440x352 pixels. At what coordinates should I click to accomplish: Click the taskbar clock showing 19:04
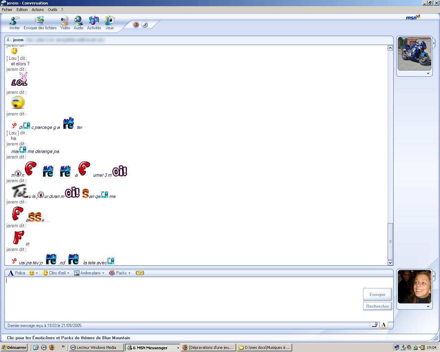click(x=431, y=348)
